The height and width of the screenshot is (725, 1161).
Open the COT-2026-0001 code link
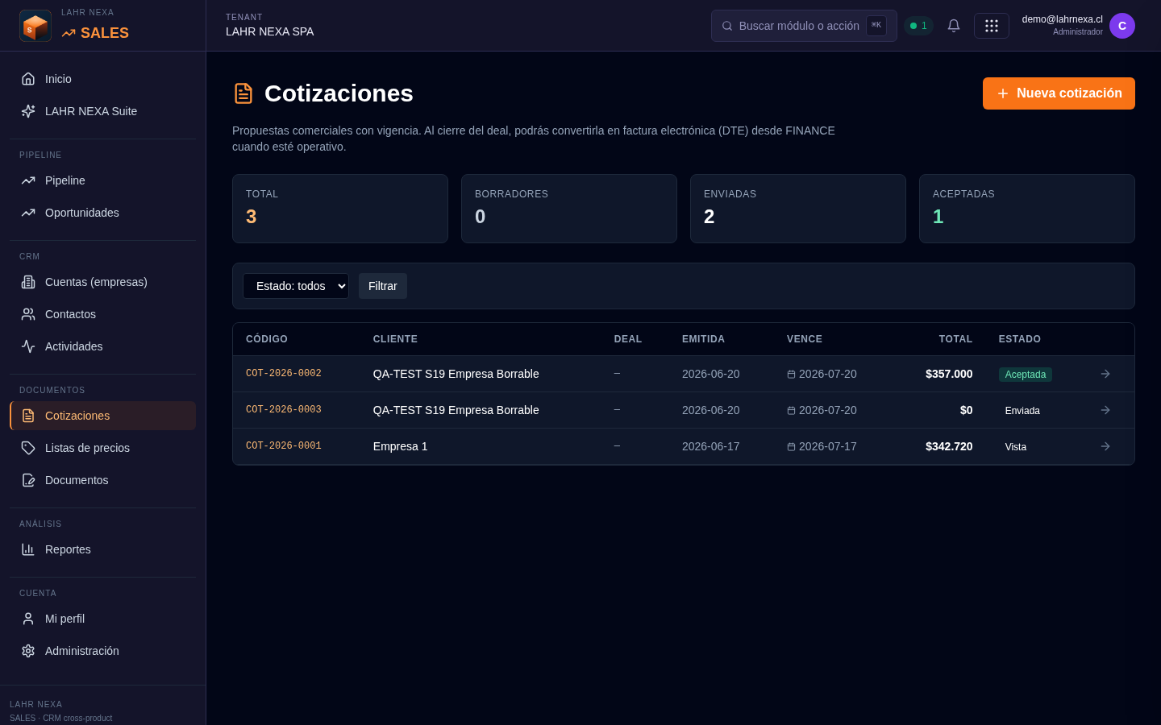[x=284, y=446]
